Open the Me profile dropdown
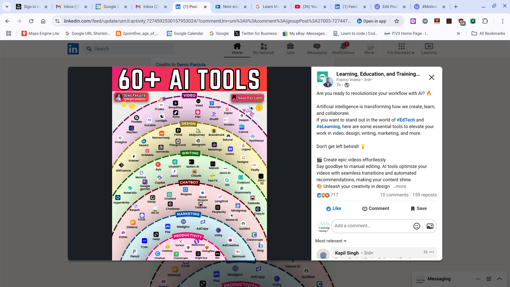This screenshot has width=510, height=287. (x=369, y=49)
